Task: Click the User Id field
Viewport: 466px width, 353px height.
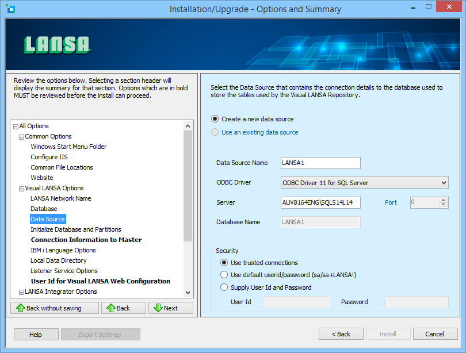Action: 296,302
